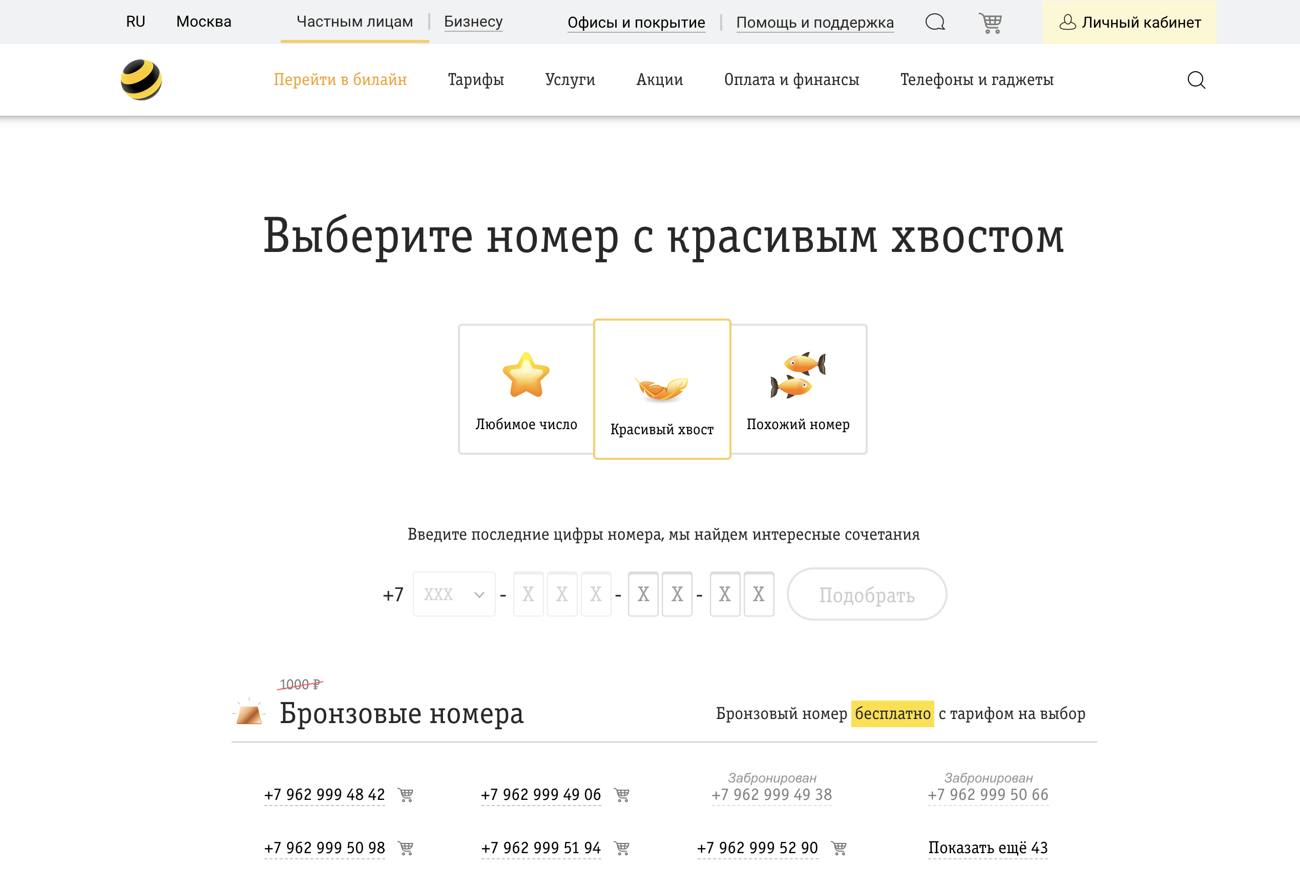The image size is (1300, 889).
Task: Change region from Москва
Action: click(203, 21)
